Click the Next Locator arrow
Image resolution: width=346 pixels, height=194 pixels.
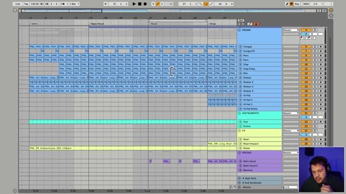click(243, 24)
